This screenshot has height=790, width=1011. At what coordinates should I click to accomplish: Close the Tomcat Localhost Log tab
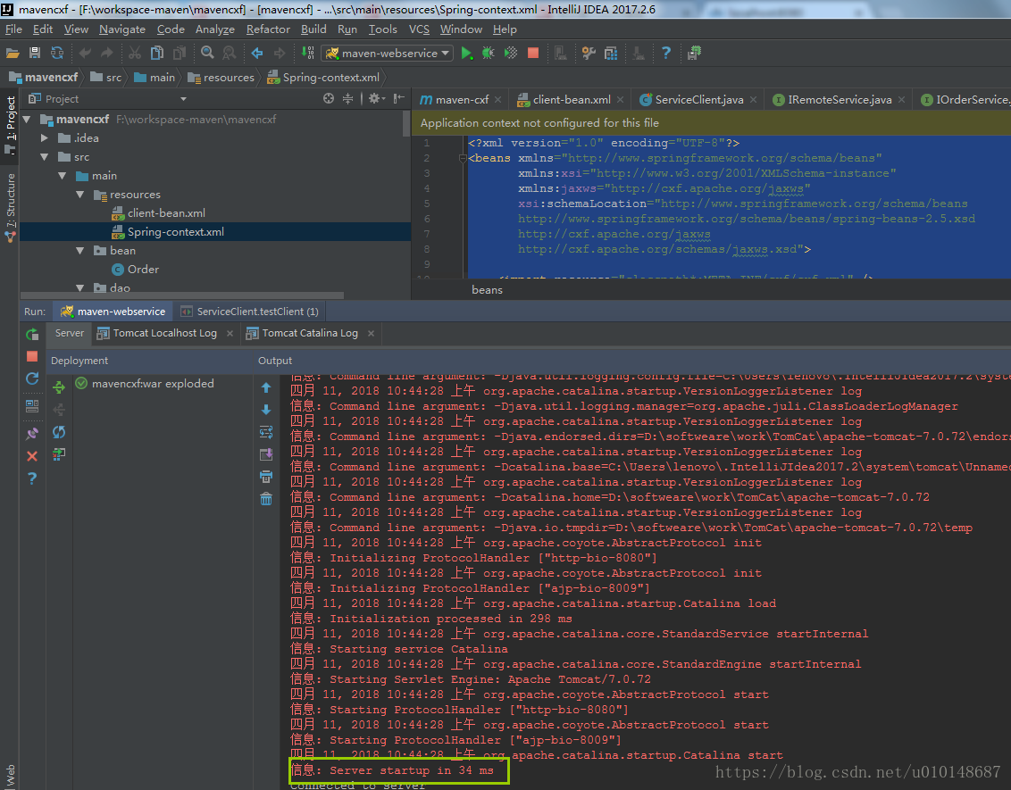tap(230, 333)
